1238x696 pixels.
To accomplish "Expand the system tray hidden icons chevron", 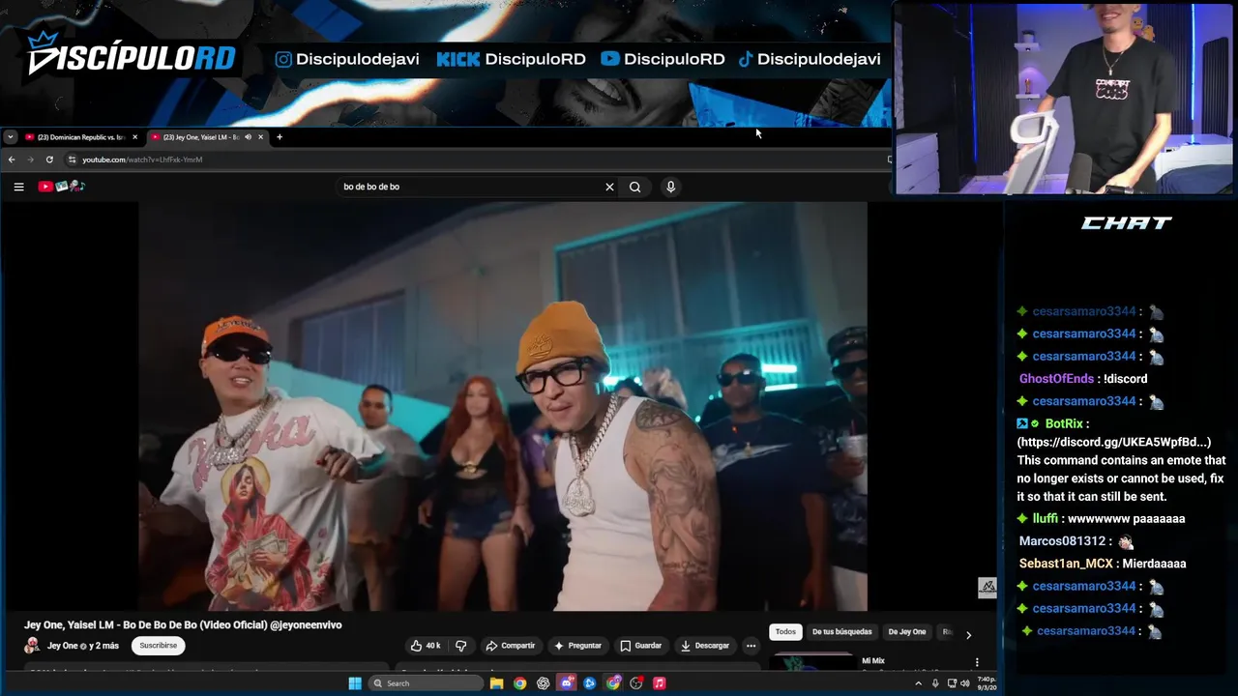I will click(918, 683).
